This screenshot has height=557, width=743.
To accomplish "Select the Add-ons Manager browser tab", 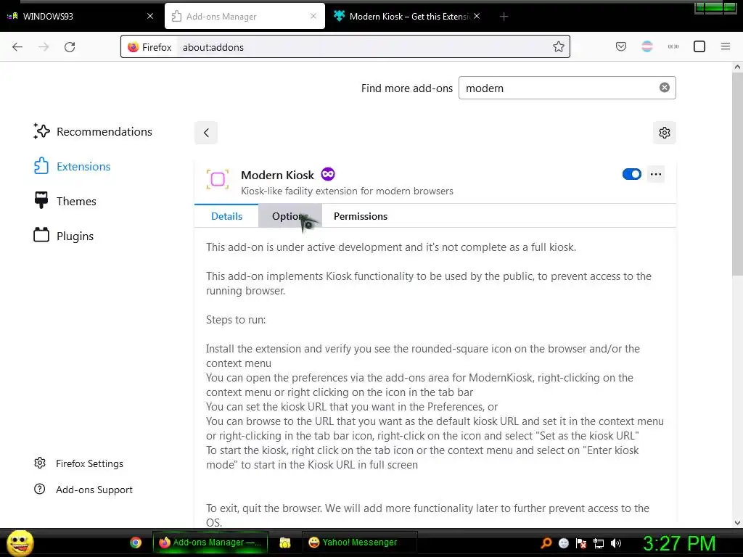I will point(245,16).
